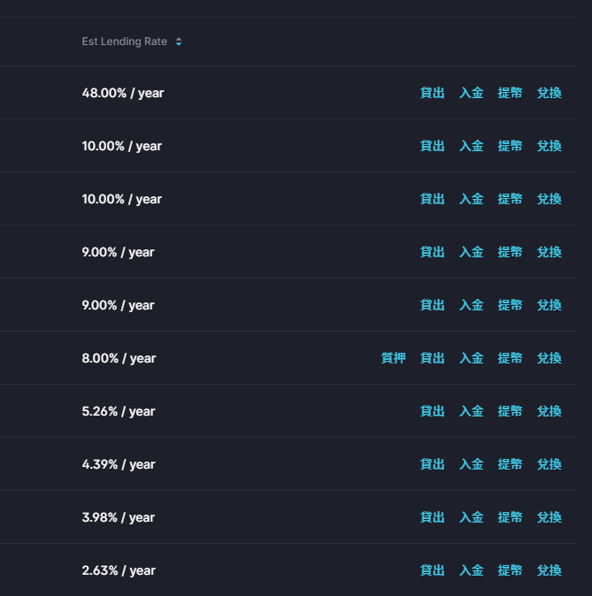Click 貸出 in the 8.00% row
The image size is (592, 596).
tap(432, 358)
